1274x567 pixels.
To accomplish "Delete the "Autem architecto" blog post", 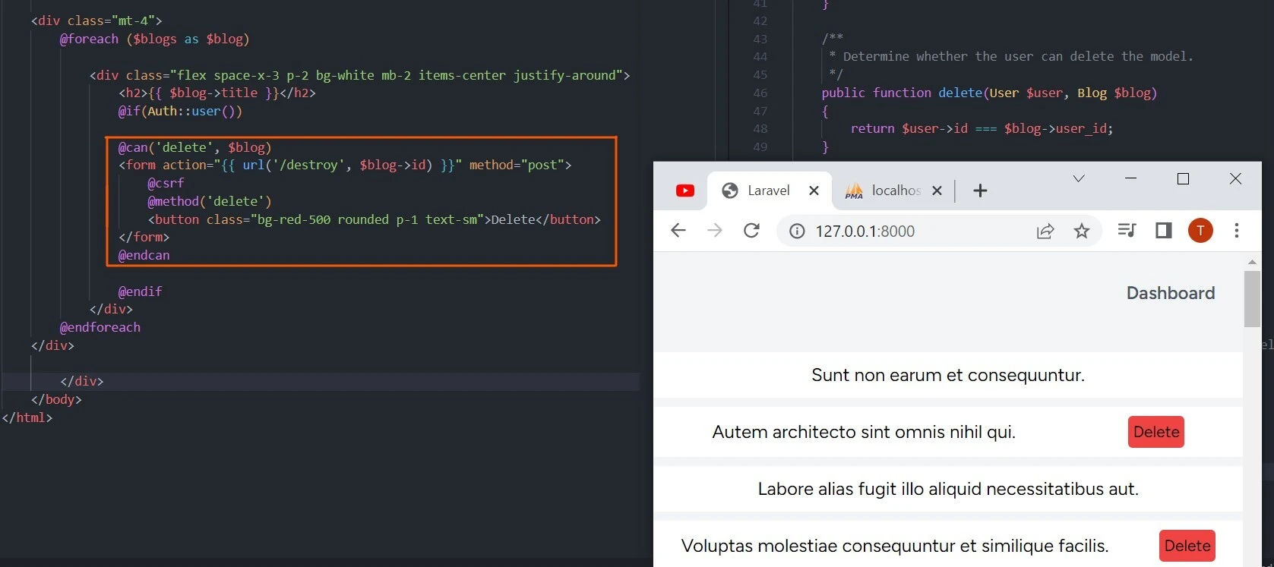I will [1155, 432].
